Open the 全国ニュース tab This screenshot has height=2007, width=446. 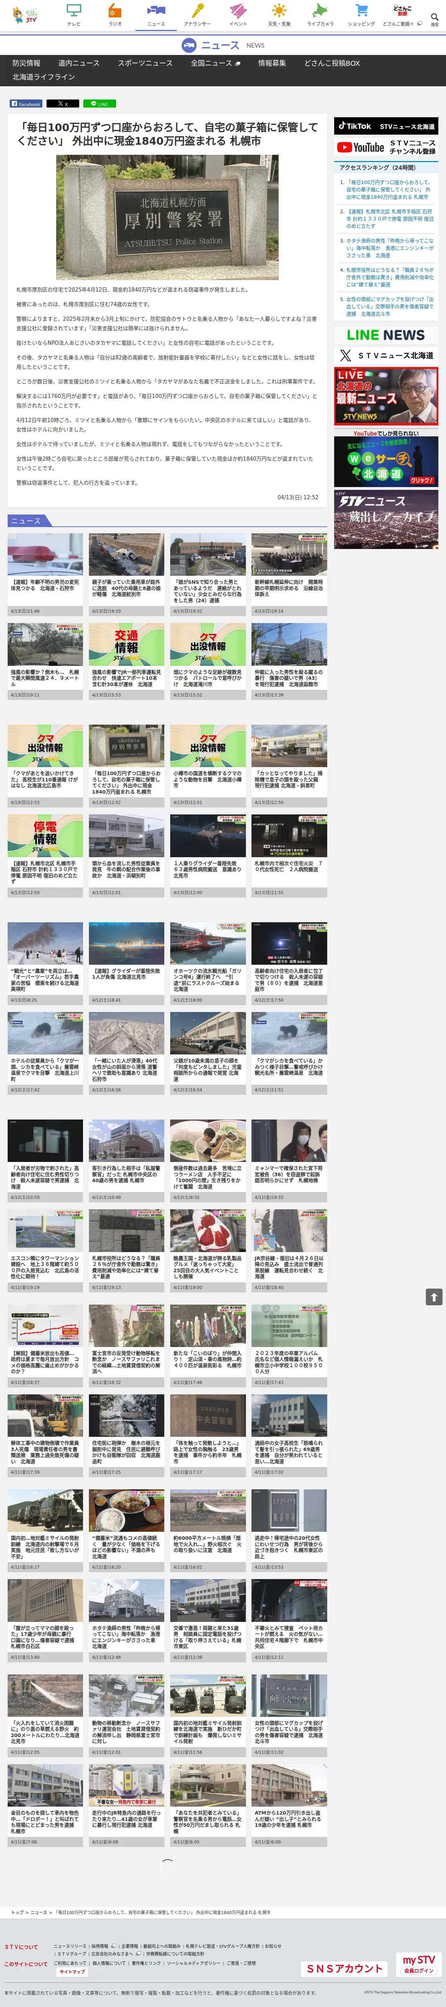click(x=216, y=63)
